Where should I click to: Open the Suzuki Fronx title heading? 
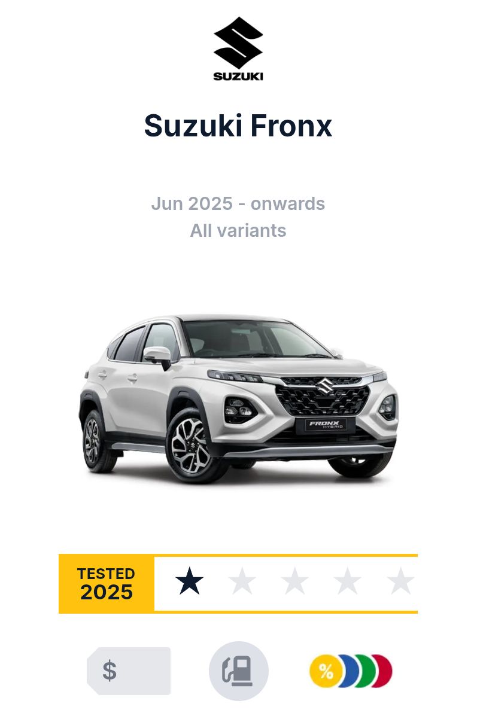coord(238,126)
